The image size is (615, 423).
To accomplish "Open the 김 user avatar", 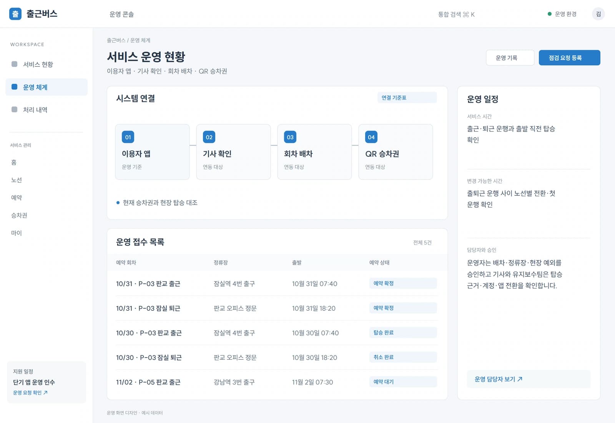I will tap(598, 14).
